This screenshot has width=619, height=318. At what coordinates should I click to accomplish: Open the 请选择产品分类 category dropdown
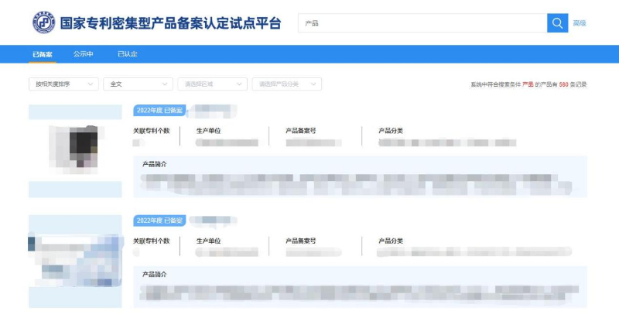(286, 84)
